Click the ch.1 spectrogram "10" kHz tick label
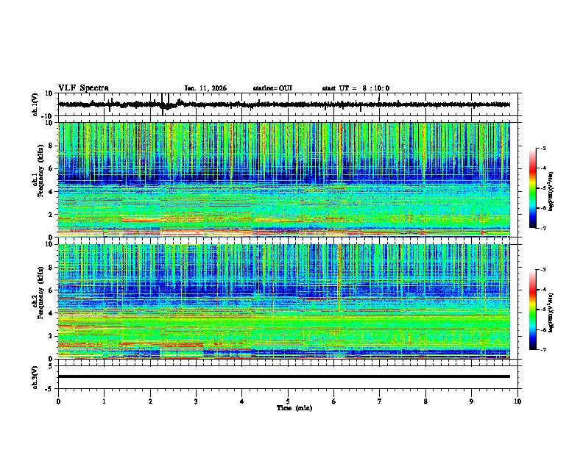Screen dimensions: 583x450 pyautogui.click(x=49, y=123)
